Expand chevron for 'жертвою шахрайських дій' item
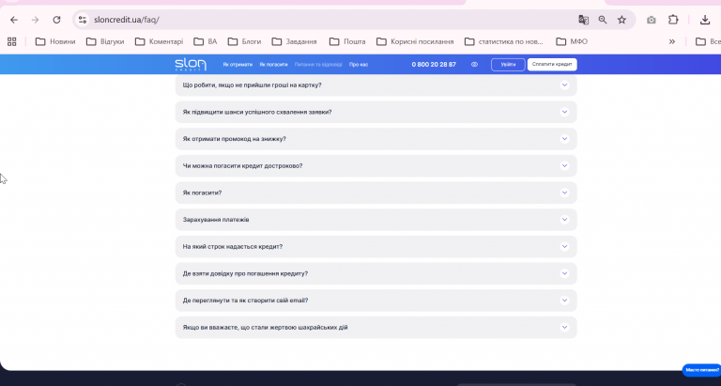 (x=564, y=327)
